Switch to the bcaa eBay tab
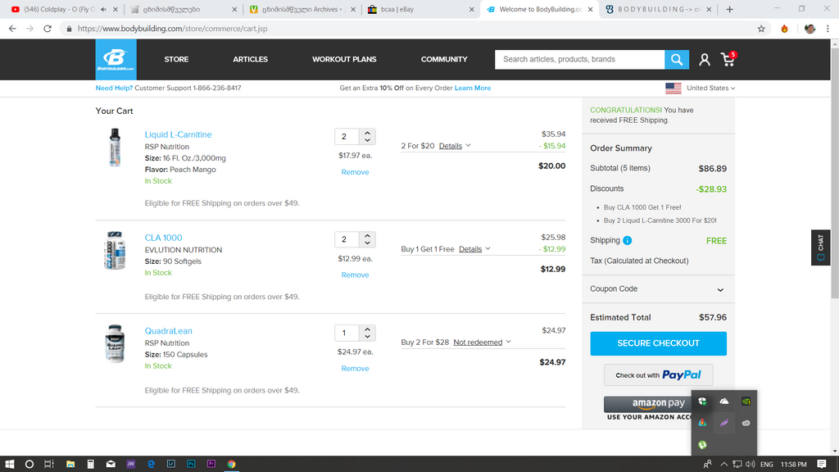839x472 pixels. coord(420,9)
